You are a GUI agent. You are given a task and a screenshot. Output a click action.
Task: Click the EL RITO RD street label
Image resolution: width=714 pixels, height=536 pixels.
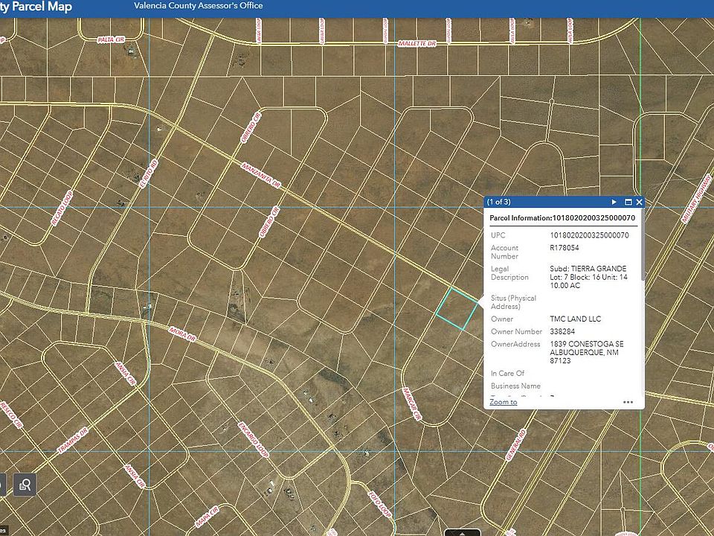149,173
